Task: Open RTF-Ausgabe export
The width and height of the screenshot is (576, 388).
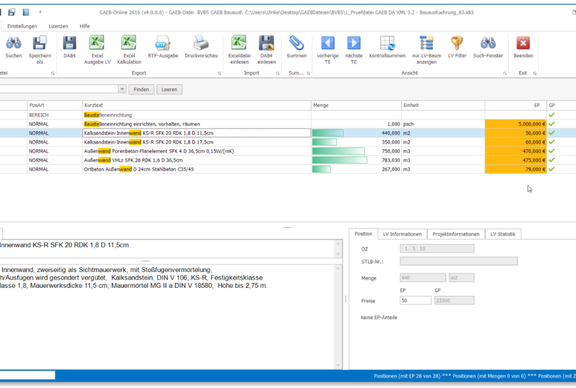Action: [x=163, y=44]
